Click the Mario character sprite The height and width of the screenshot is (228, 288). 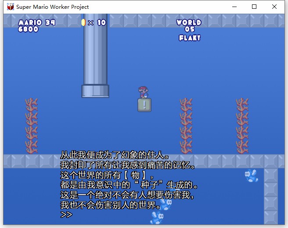[x=143, y=92]
